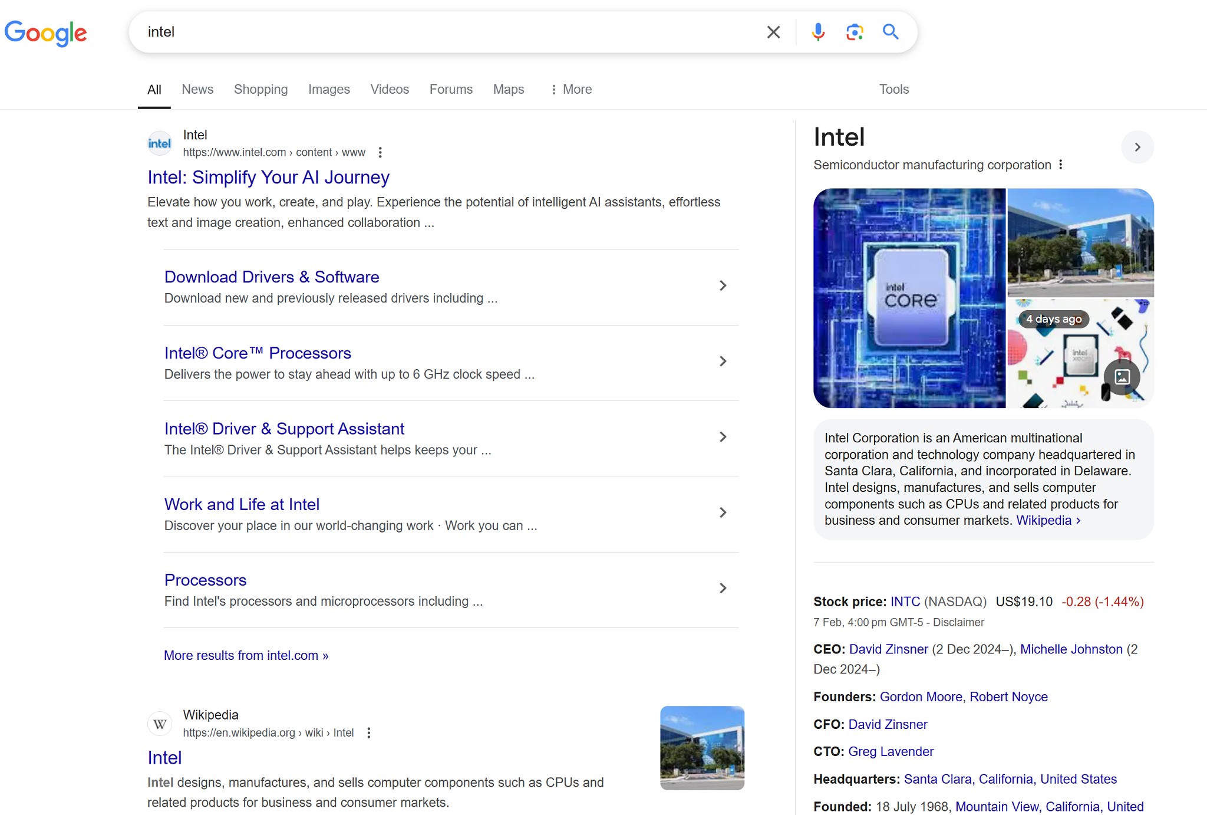
Task: Open options menu for Wikipedia result
Action: click(369, 732)
